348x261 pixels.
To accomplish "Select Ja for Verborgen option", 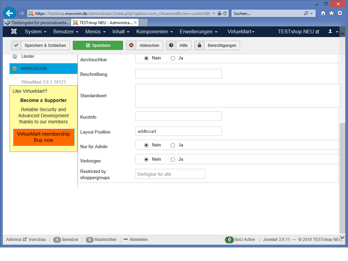I will click(173, 159).
